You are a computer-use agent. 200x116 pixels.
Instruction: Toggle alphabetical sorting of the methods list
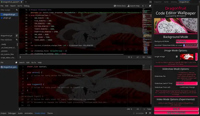pyautogui.click(x=17, y=36)
